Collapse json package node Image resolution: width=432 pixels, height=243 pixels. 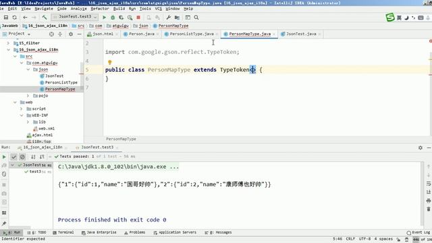coord(28,70)
